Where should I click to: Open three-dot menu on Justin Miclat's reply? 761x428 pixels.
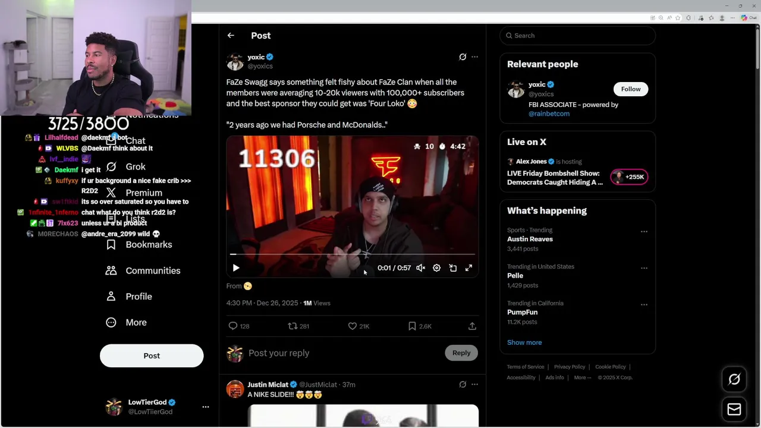[x=474, y=385]
